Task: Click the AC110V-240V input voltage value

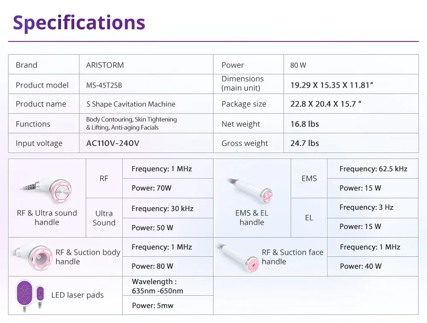Action: click(113, 144)
